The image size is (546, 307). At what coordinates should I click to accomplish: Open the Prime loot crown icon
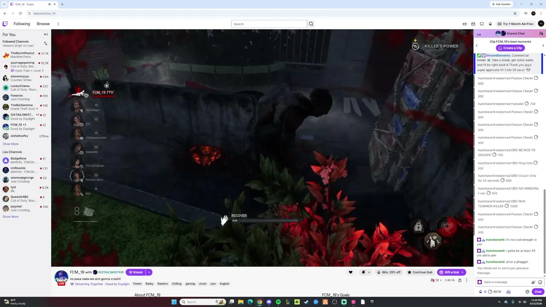[465, 24]
